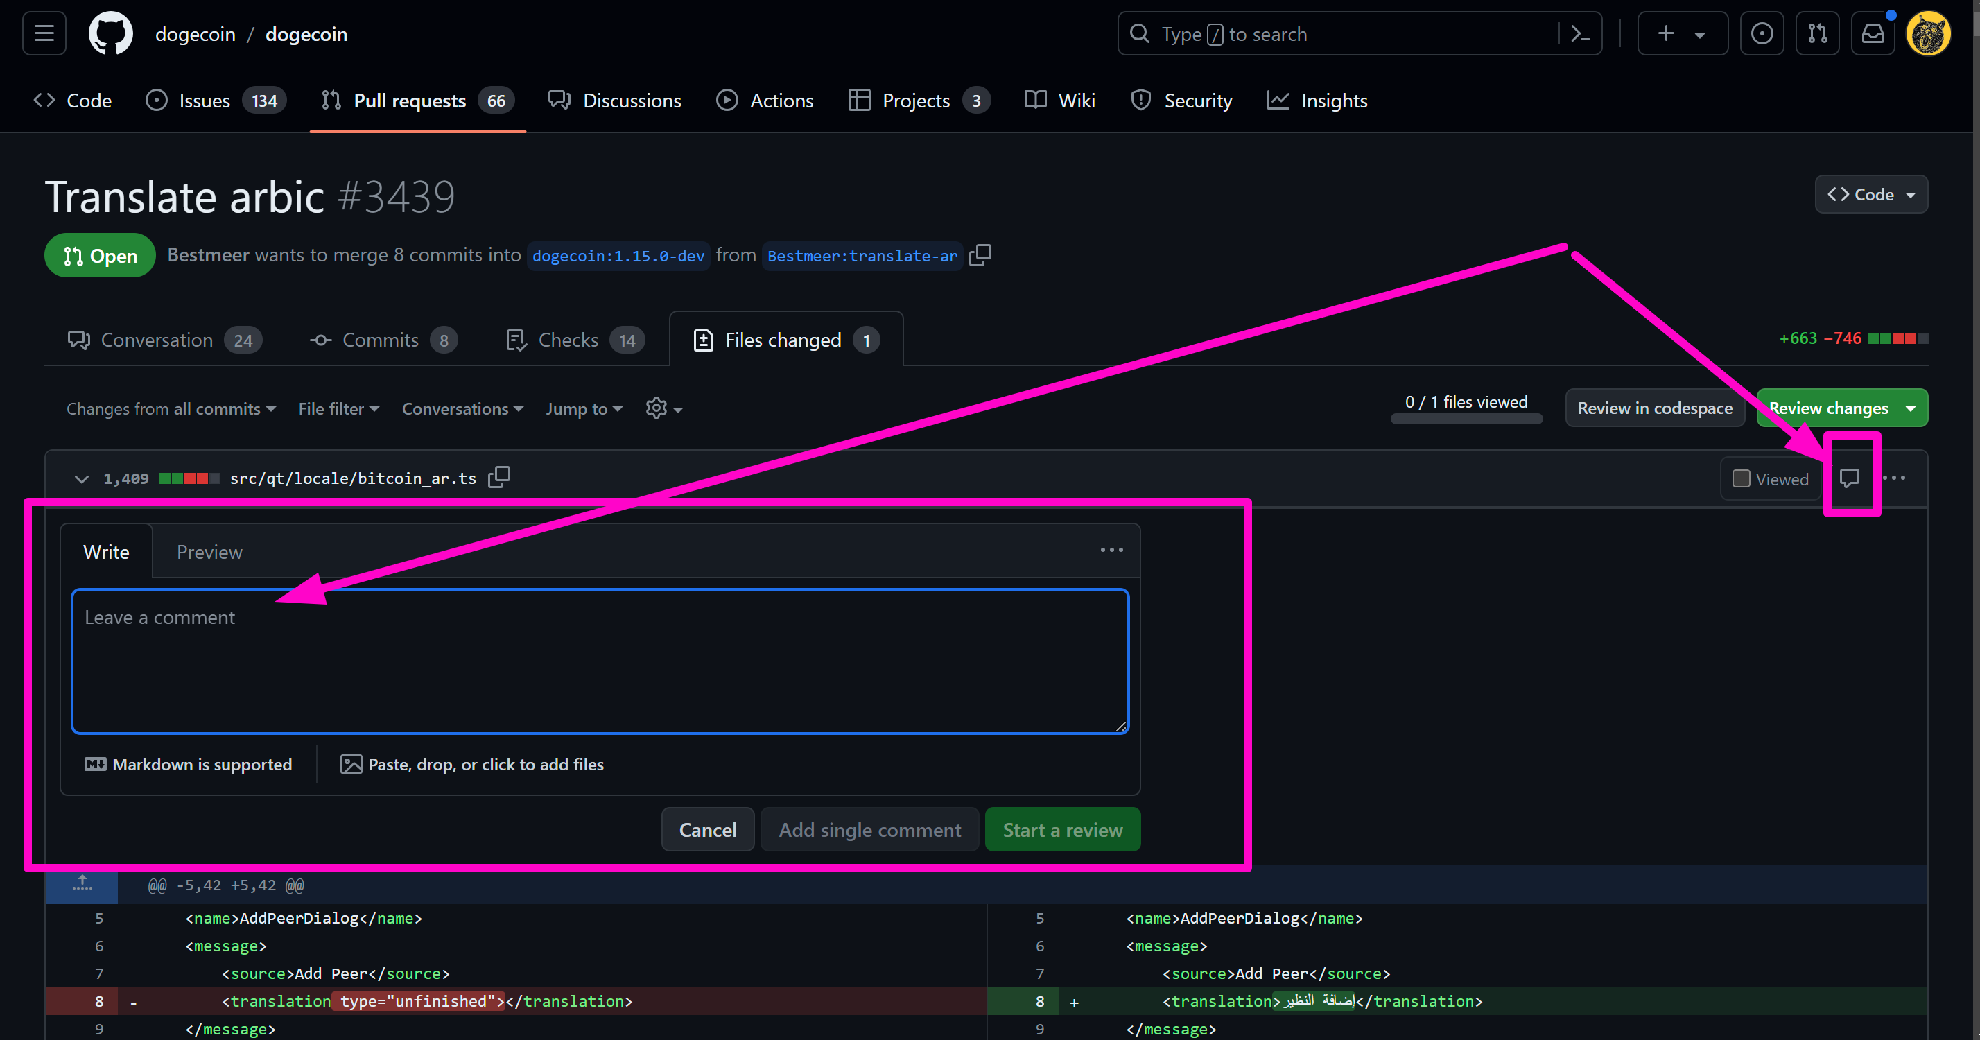This screenshot has height=1040, width=1980.
Task: Open the Code tab
Action: pyautogui.click(x=73, y=101)
